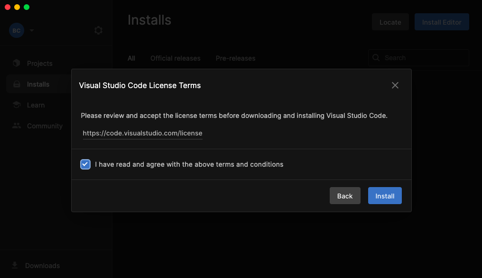Click the search magnifier icon
This screenshot has width=482, height=278.
(376, 58)
